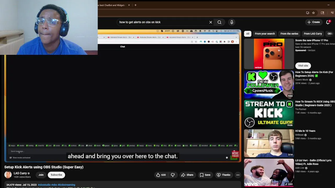This screenshot has height=188, width=335.
Task: Open the CpawsMusic New Follower video thumbnail
Action: pyautogui.click(x=269, y=84)
